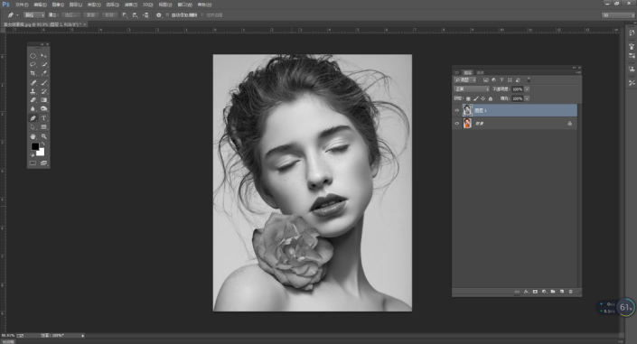
Task: Select the Crop tool
Action: pyautogui.click(x=33, y=73)
